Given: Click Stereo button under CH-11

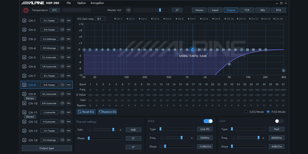Looking at the screenshot, I should click(30, 117).
